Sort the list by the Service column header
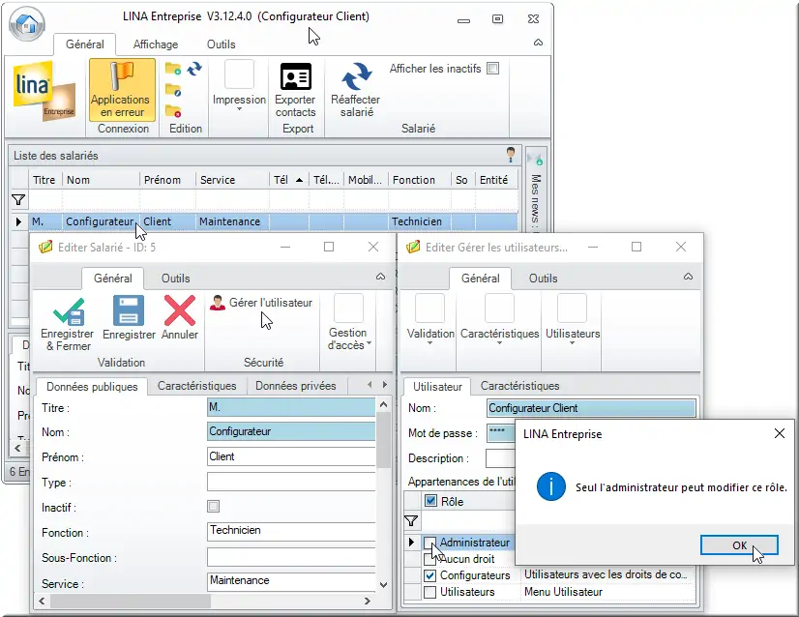 [232, 180]
